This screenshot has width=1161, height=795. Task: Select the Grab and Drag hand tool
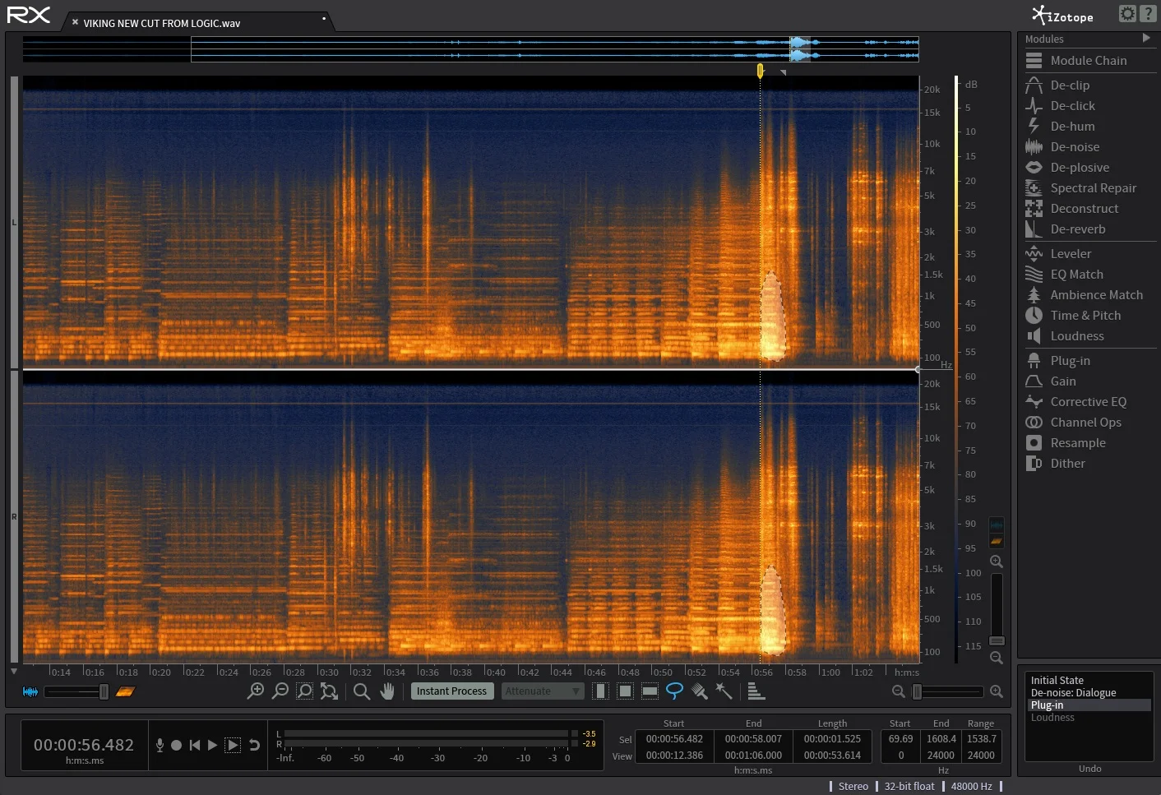point(387,691)
